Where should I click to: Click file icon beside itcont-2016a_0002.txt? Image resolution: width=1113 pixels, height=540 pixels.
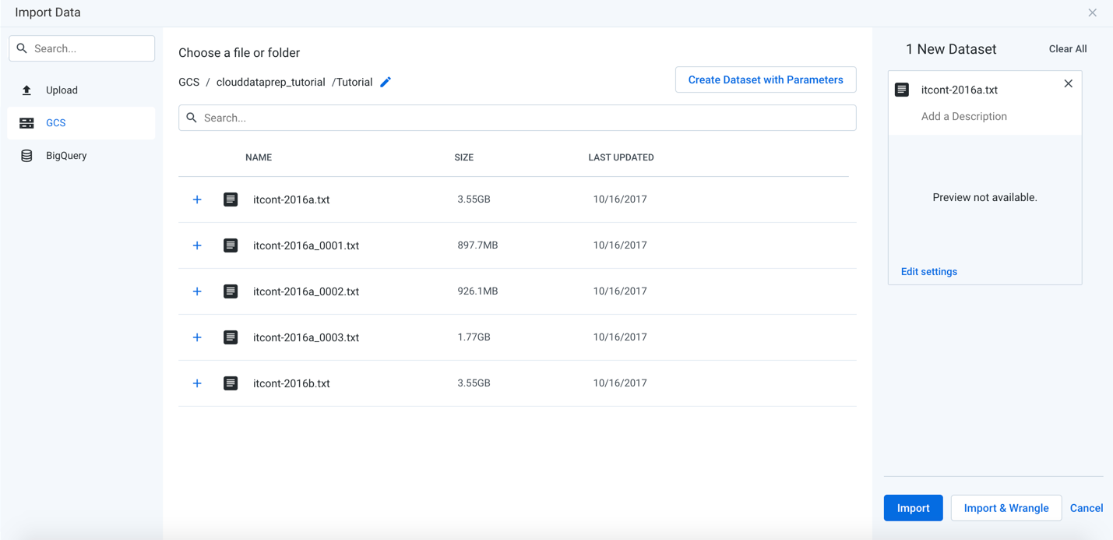231,291
